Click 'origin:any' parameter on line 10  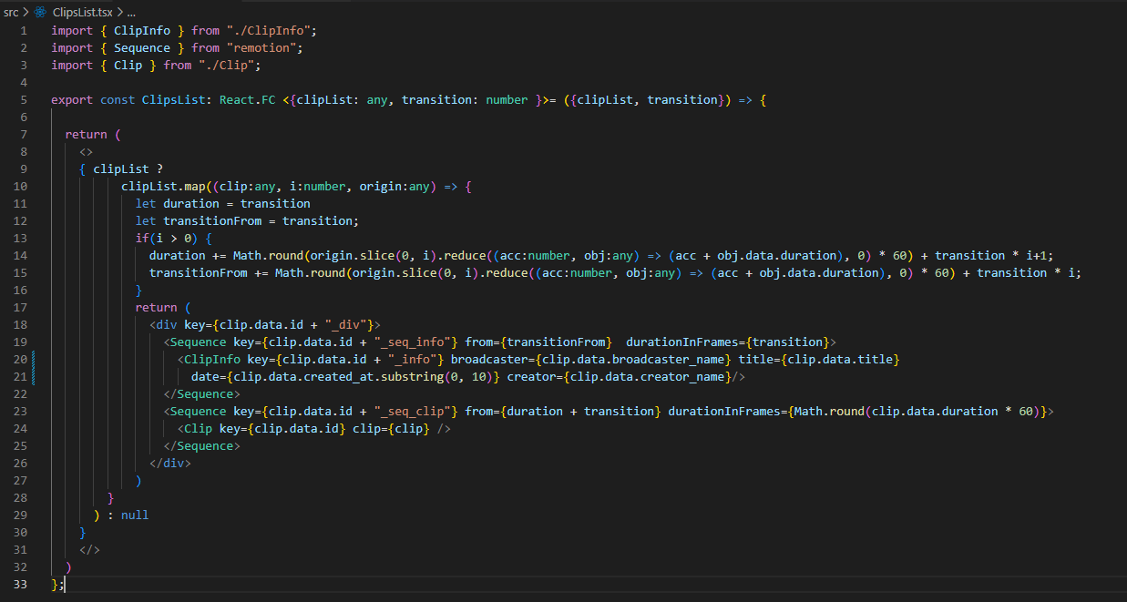[x=394, y=186]
